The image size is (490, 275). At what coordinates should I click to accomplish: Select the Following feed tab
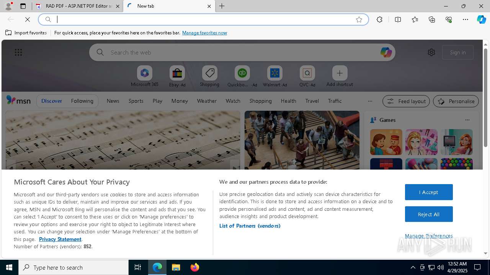coord(82,101)
